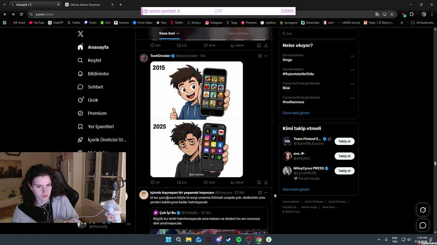Screen dimensions: 437x245
Task: Open more options for Bilal trend
Action: [x=352, y=84]
